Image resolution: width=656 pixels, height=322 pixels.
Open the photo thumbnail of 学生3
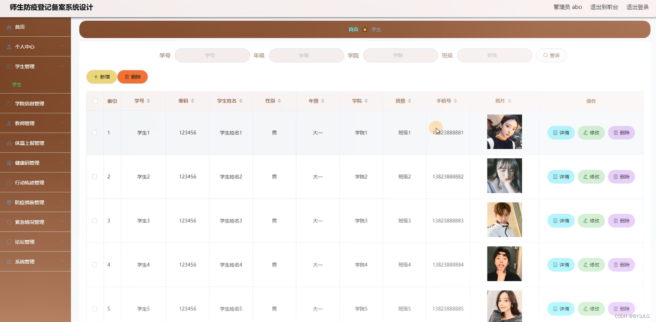click(505, 220)
